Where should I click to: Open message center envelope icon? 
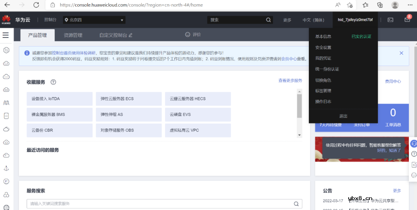click(407, 20)
